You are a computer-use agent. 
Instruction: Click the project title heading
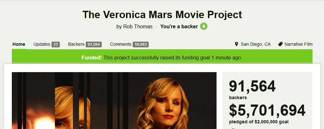[x=162, y=15]
